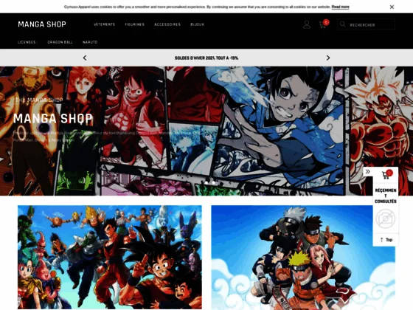The height and width of the screenshot is (310, 413).
Task: Collapse the side panel with the double chevron
Action: pos(368,171)
